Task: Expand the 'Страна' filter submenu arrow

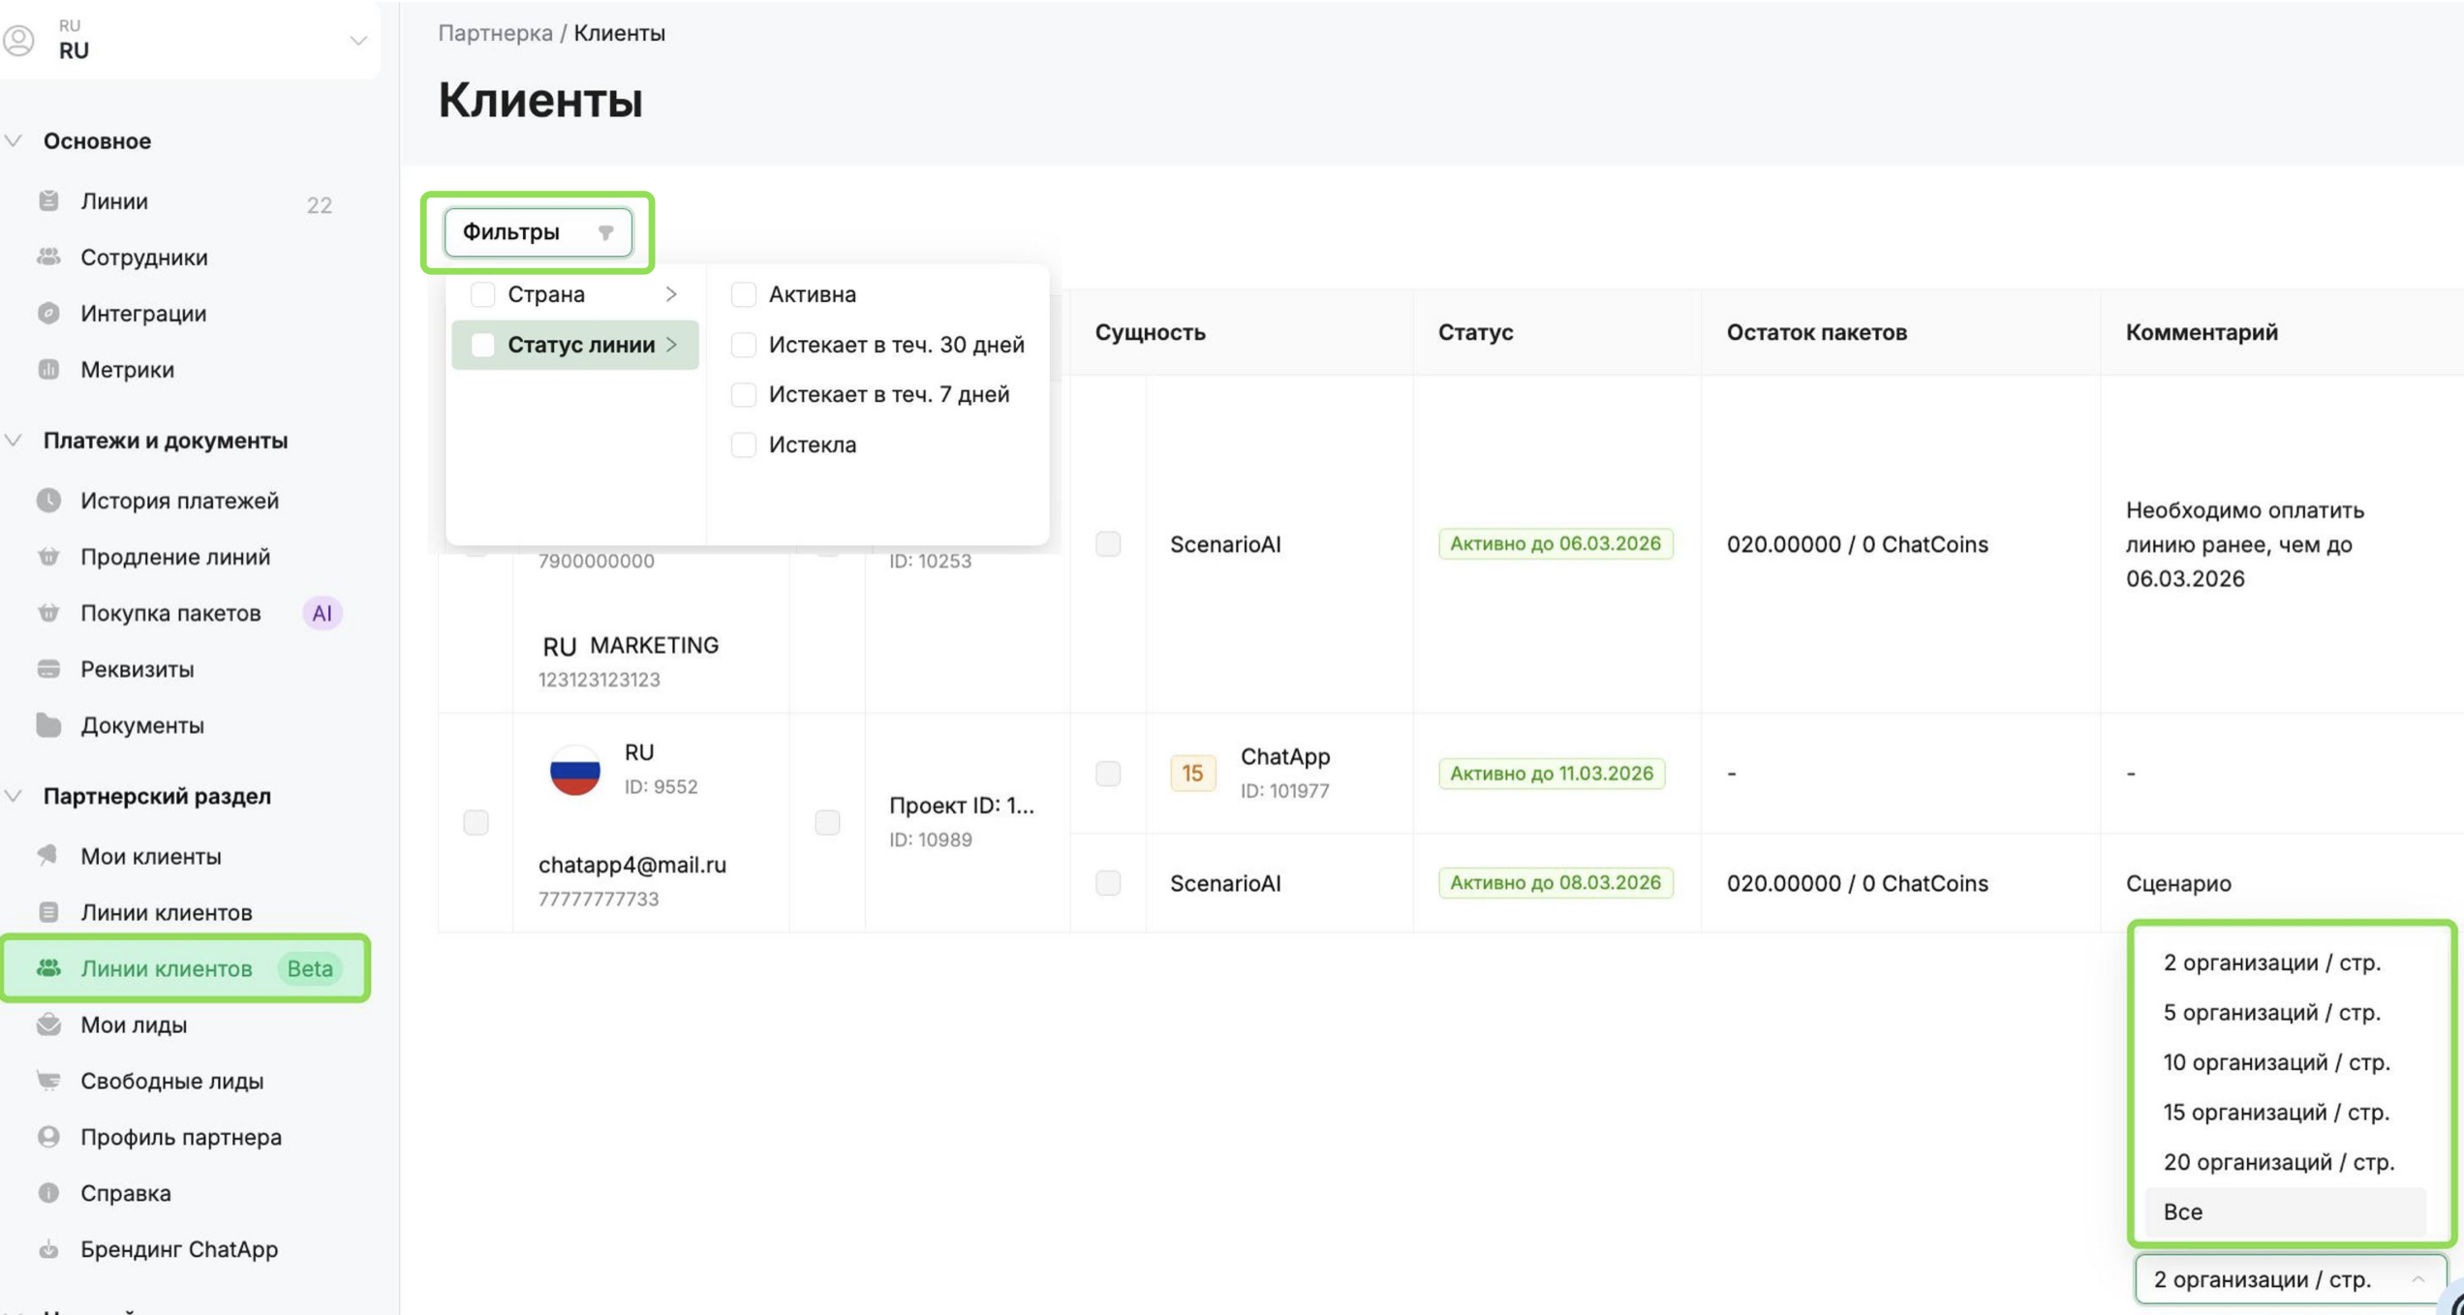Action: pos(671,293)
